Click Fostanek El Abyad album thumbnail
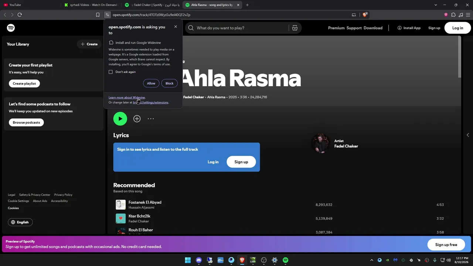The height and width of the screenshot is (266, 473). point(121,205)
